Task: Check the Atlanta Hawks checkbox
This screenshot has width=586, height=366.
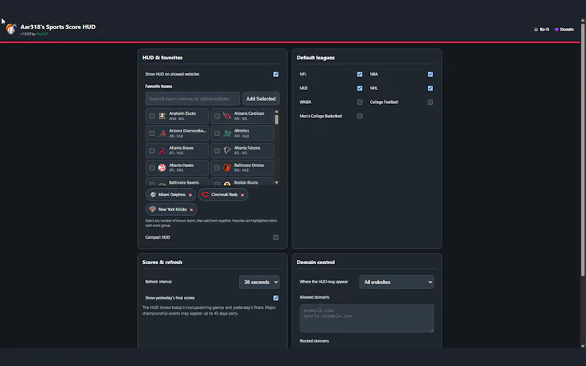Action: [x=152, y=168]
